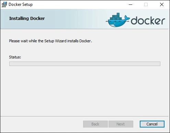Click the Installing Docker heading
This screenshot has height=133, width=170.
[x=27, y=19]
